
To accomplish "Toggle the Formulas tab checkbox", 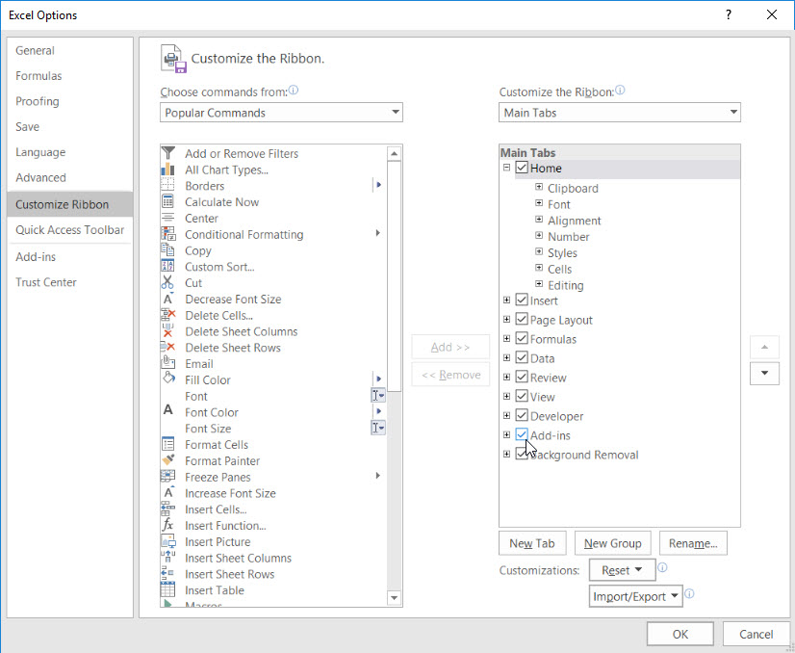I will [522, 338].
